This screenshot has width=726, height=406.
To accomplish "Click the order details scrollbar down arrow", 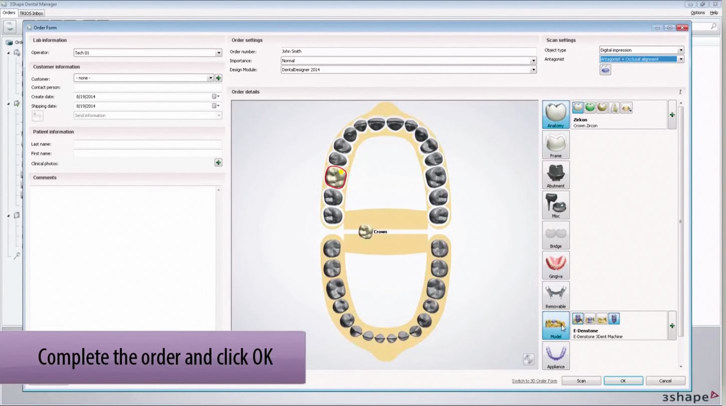I will 680,366.
